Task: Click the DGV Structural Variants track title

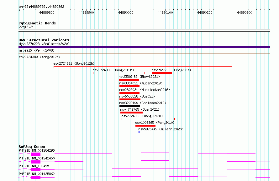Action: [x=44, y=40]
